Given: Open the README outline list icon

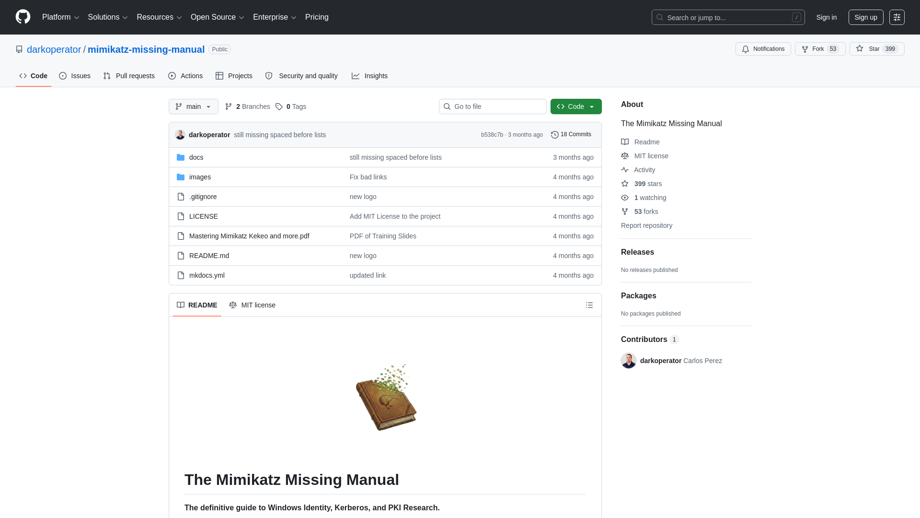Looking at the screenshot, I should 589,305.
